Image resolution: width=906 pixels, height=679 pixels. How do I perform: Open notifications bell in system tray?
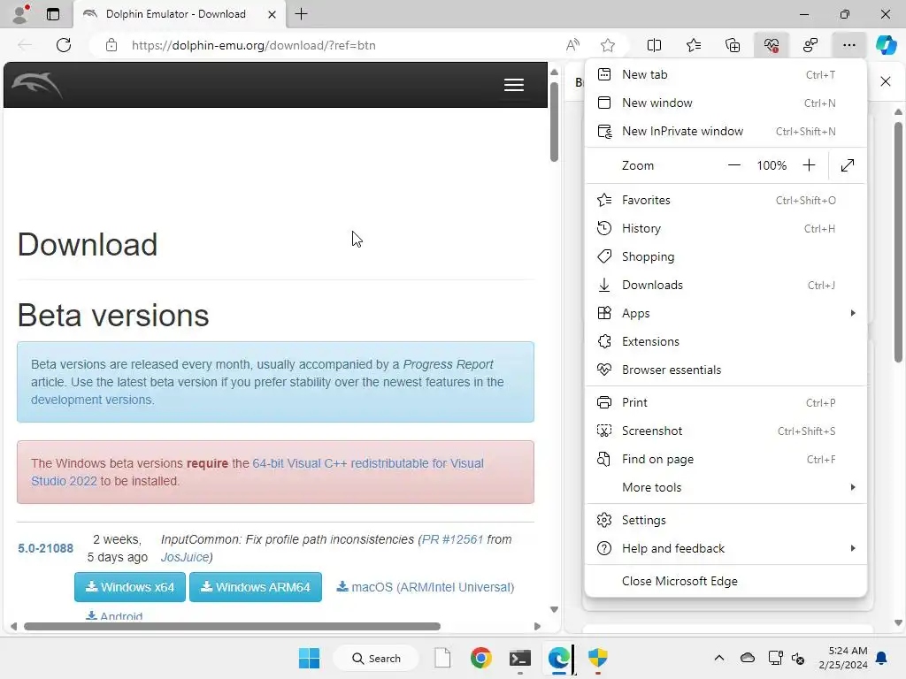(882, 658)
